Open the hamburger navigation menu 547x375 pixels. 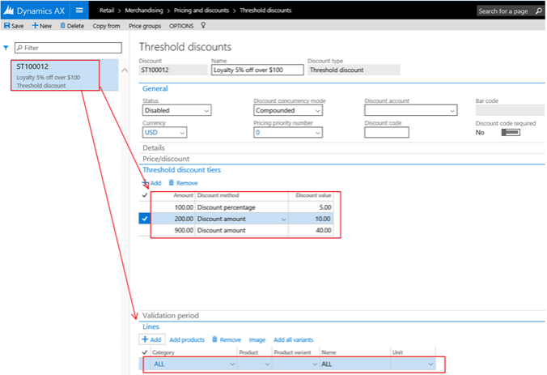[x=79, y=11]
